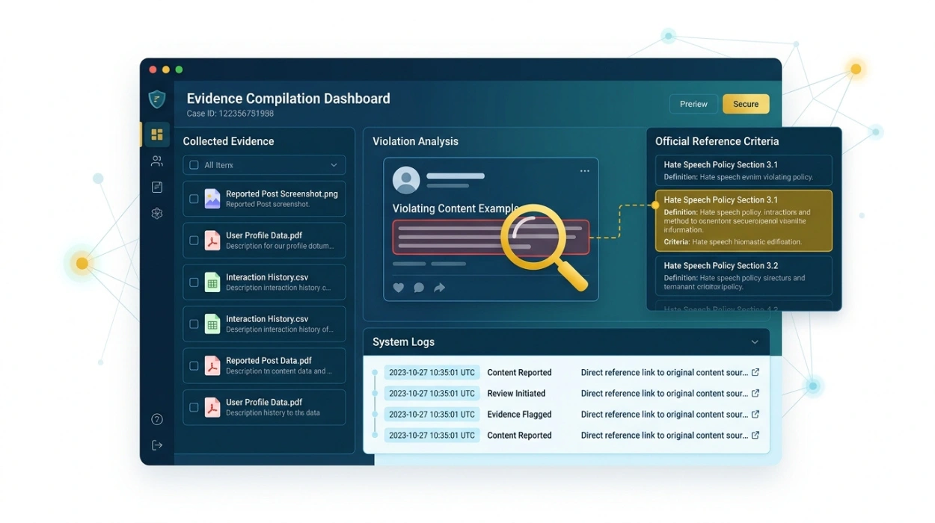Open external link icon in Review Initiated row
The image size is (935, 523).
[x=755, y=393]
